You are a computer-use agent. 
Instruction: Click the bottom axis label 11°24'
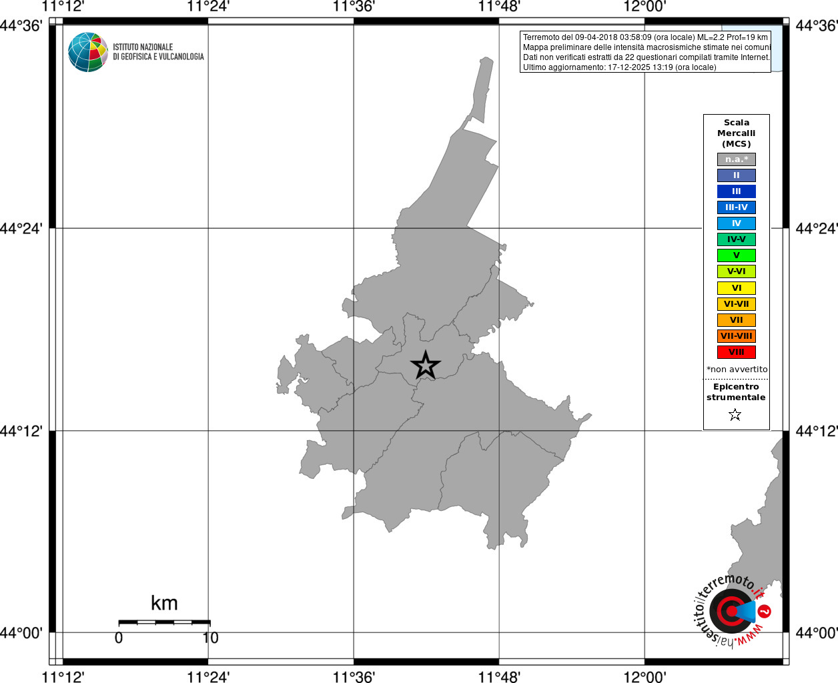click(208, 677)
